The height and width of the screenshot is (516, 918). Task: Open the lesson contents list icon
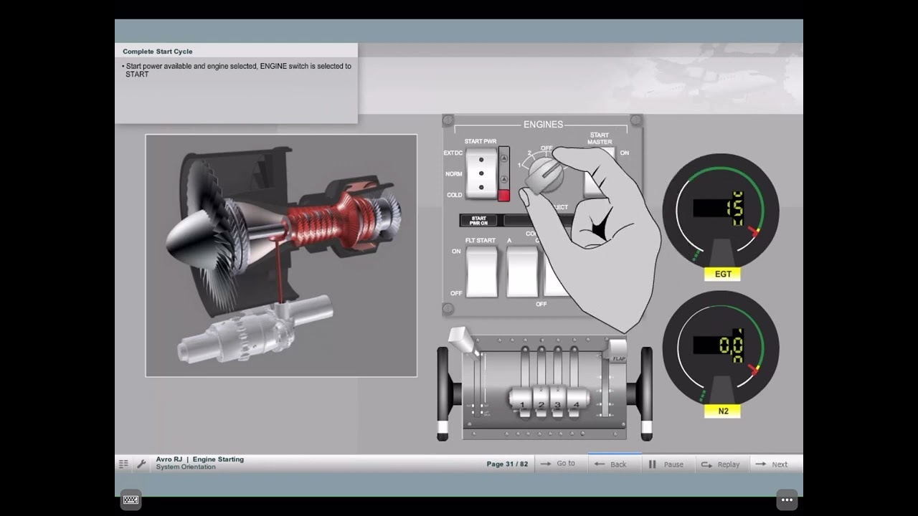[x=123, y=464]
